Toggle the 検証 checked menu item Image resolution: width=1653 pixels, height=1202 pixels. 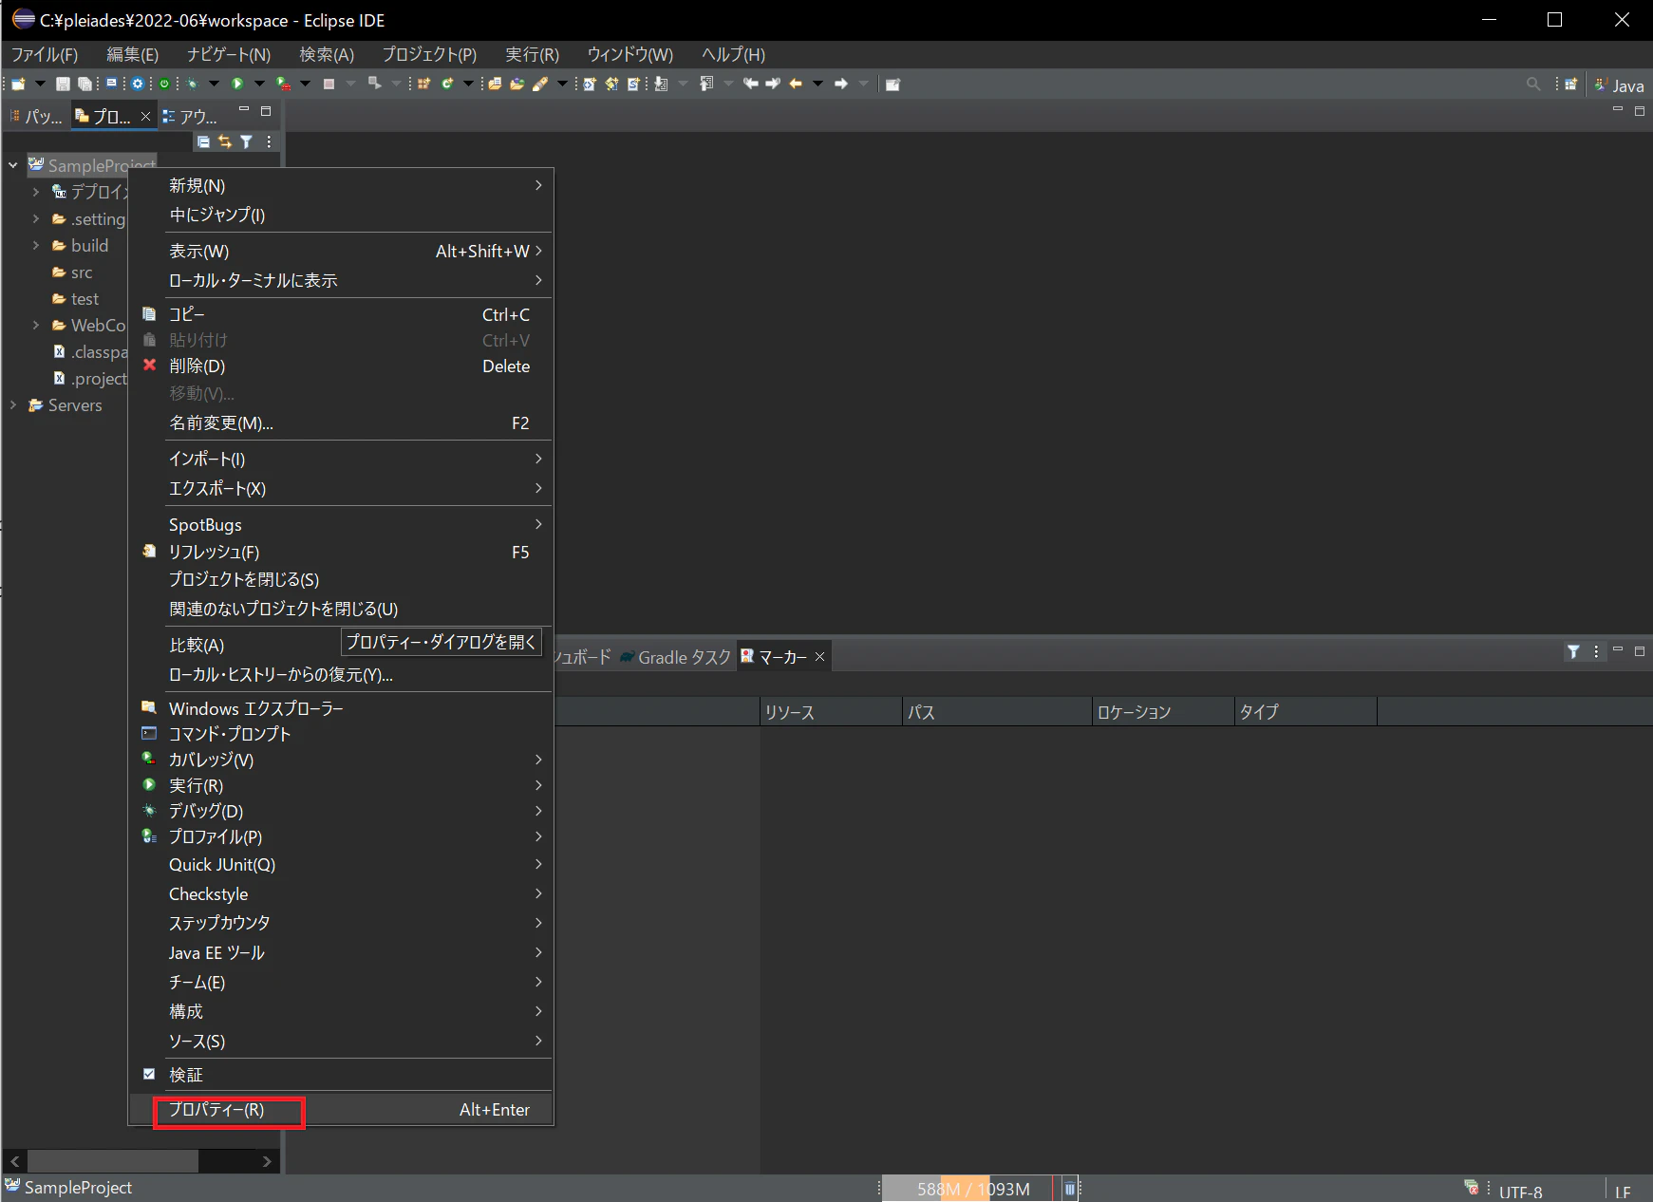[340, 1075]
